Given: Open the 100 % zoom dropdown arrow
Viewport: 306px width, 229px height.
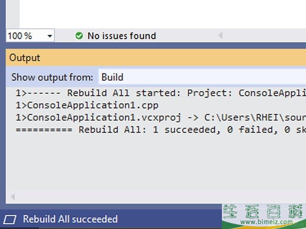Looking at the screenshot, I should coord(50,36).
